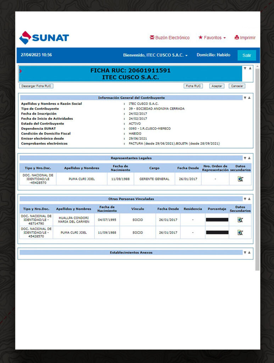Screen dimensions: 274x363
Task: Click Vínculo column header
Action: (x=138, y=209)
